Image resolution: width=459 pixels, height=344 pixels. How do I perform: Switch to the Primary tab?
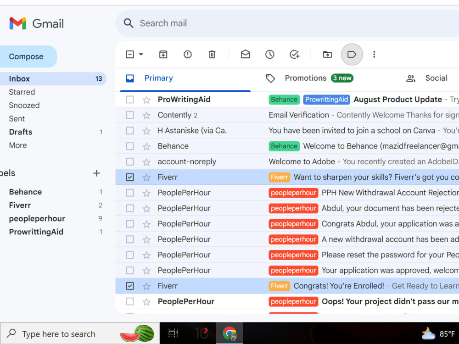coord(185,78)
